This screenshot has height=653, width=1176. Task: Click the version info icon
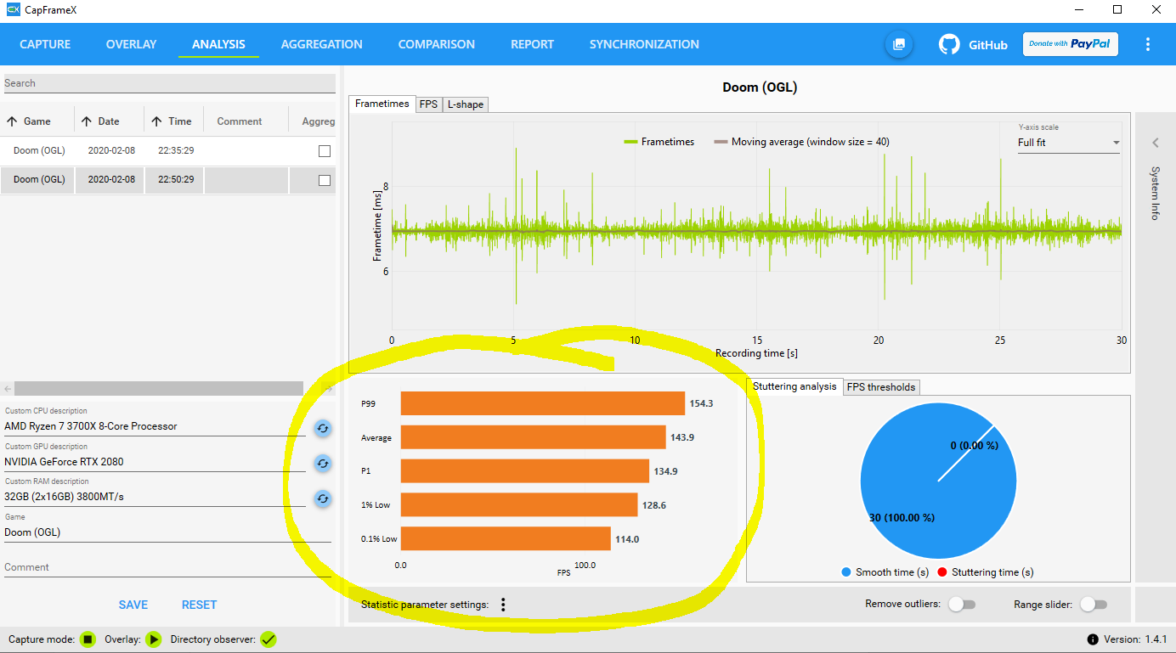pyautogui.click(x=1092, y=639)
